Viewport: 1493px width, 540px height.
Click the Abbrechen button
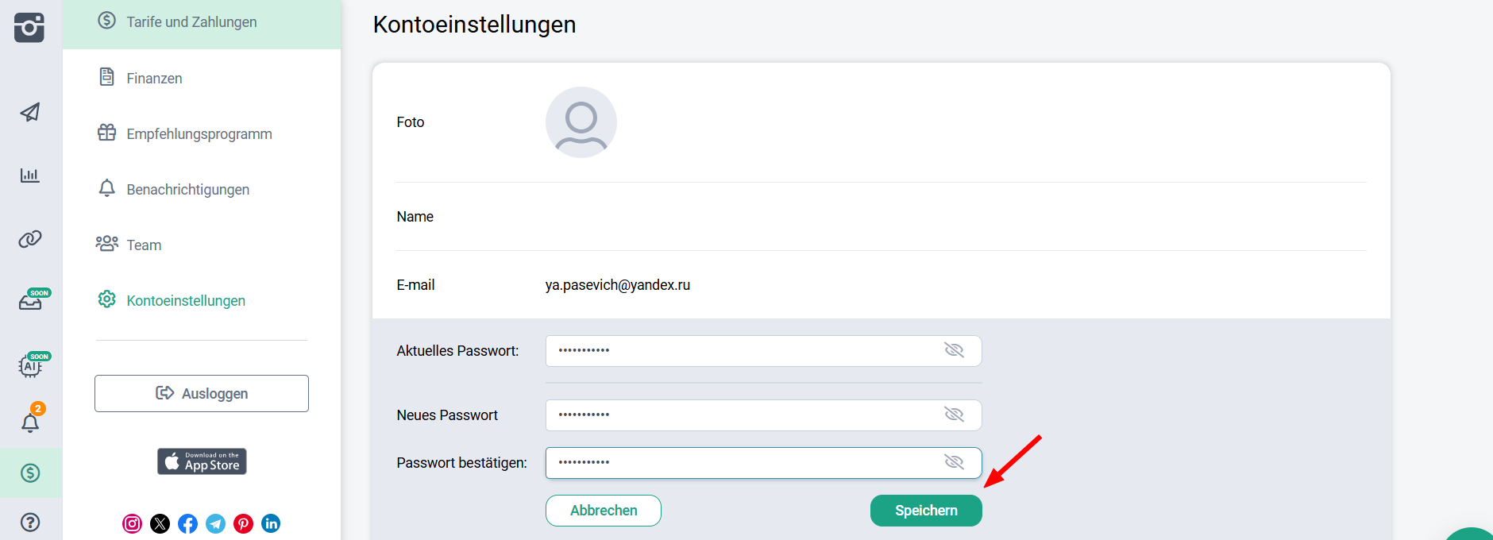(604, 511)
